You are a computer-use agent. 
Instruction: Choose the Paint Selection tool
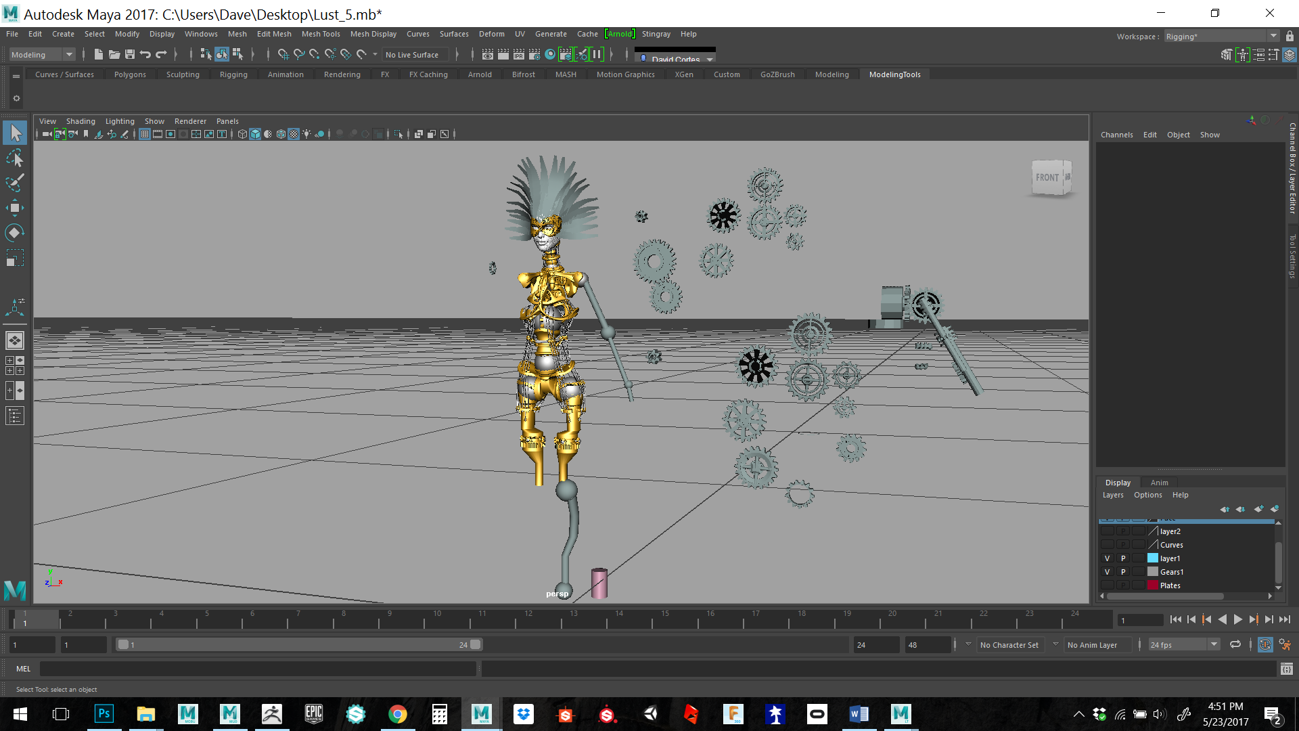tap(15, 183)
